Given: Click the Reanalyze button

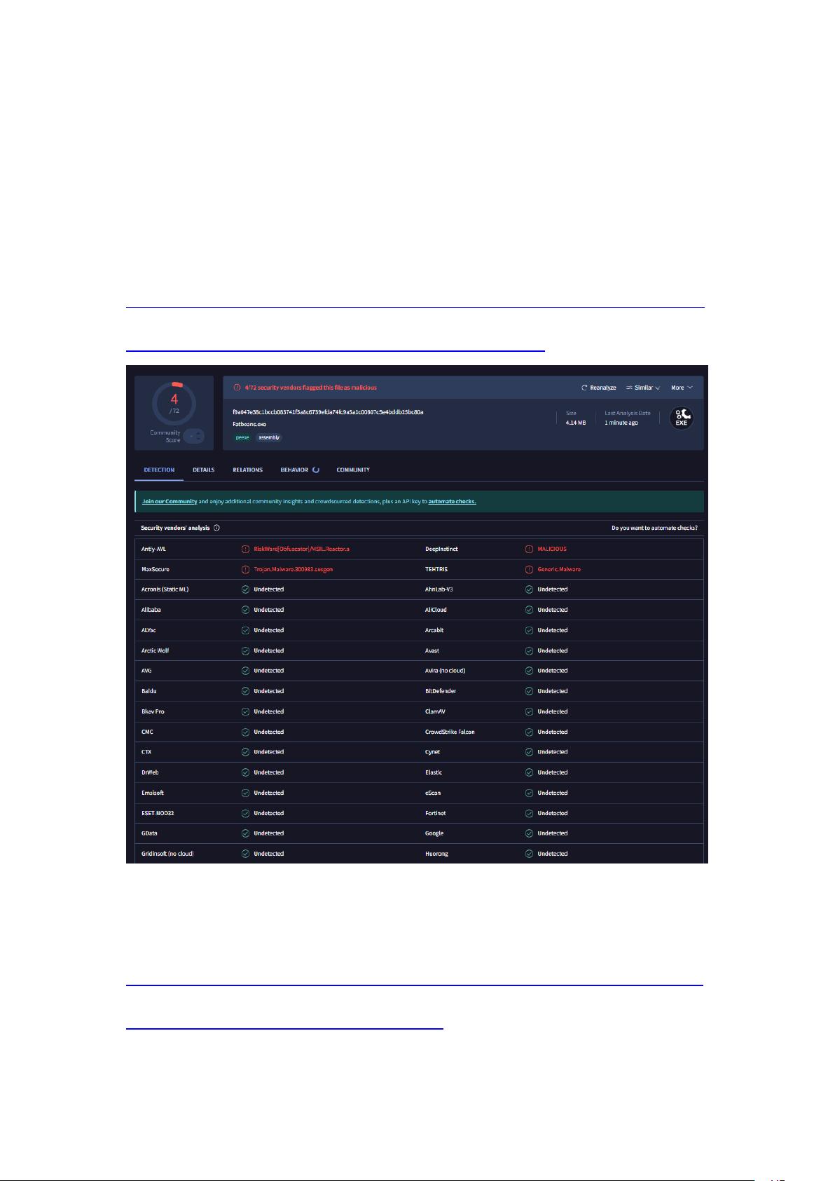Looking at the screenshot, I should click(599, 388).
